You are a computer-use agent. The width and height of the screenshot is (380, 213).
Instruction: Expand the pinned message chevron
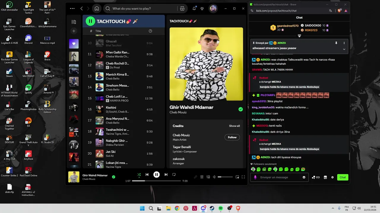[x=344, y=49]
